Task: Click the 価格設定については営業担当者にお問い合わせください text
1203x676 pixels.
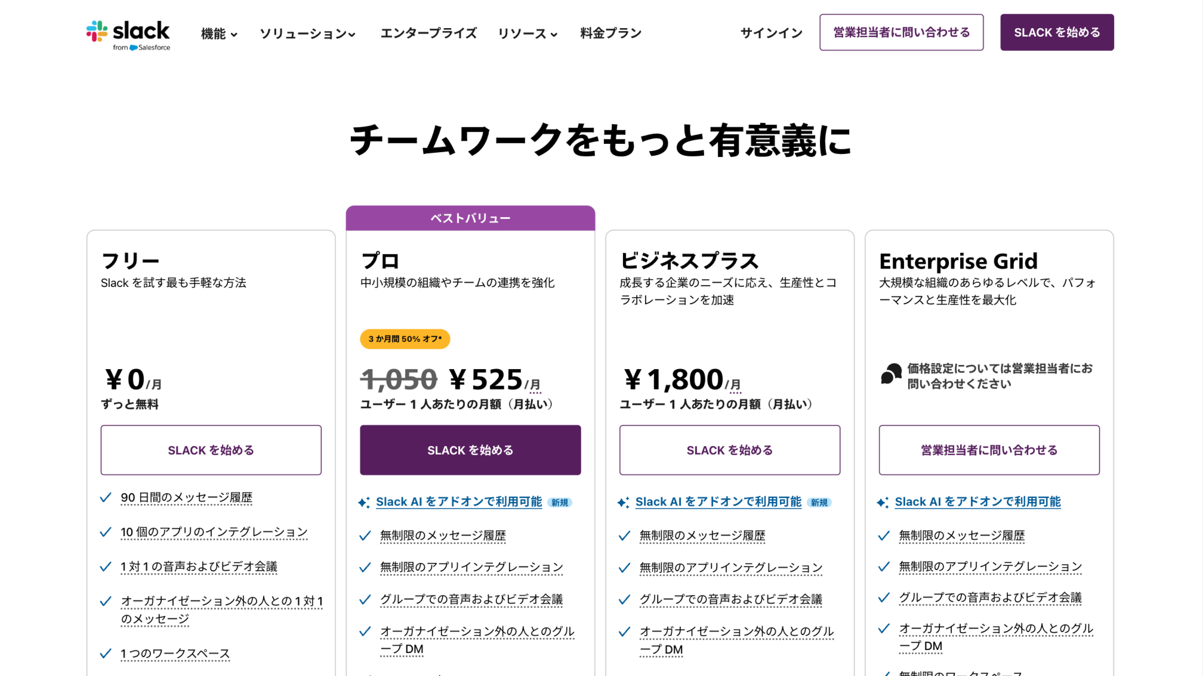Action: pyautogui.click(x=1000, y=376)
